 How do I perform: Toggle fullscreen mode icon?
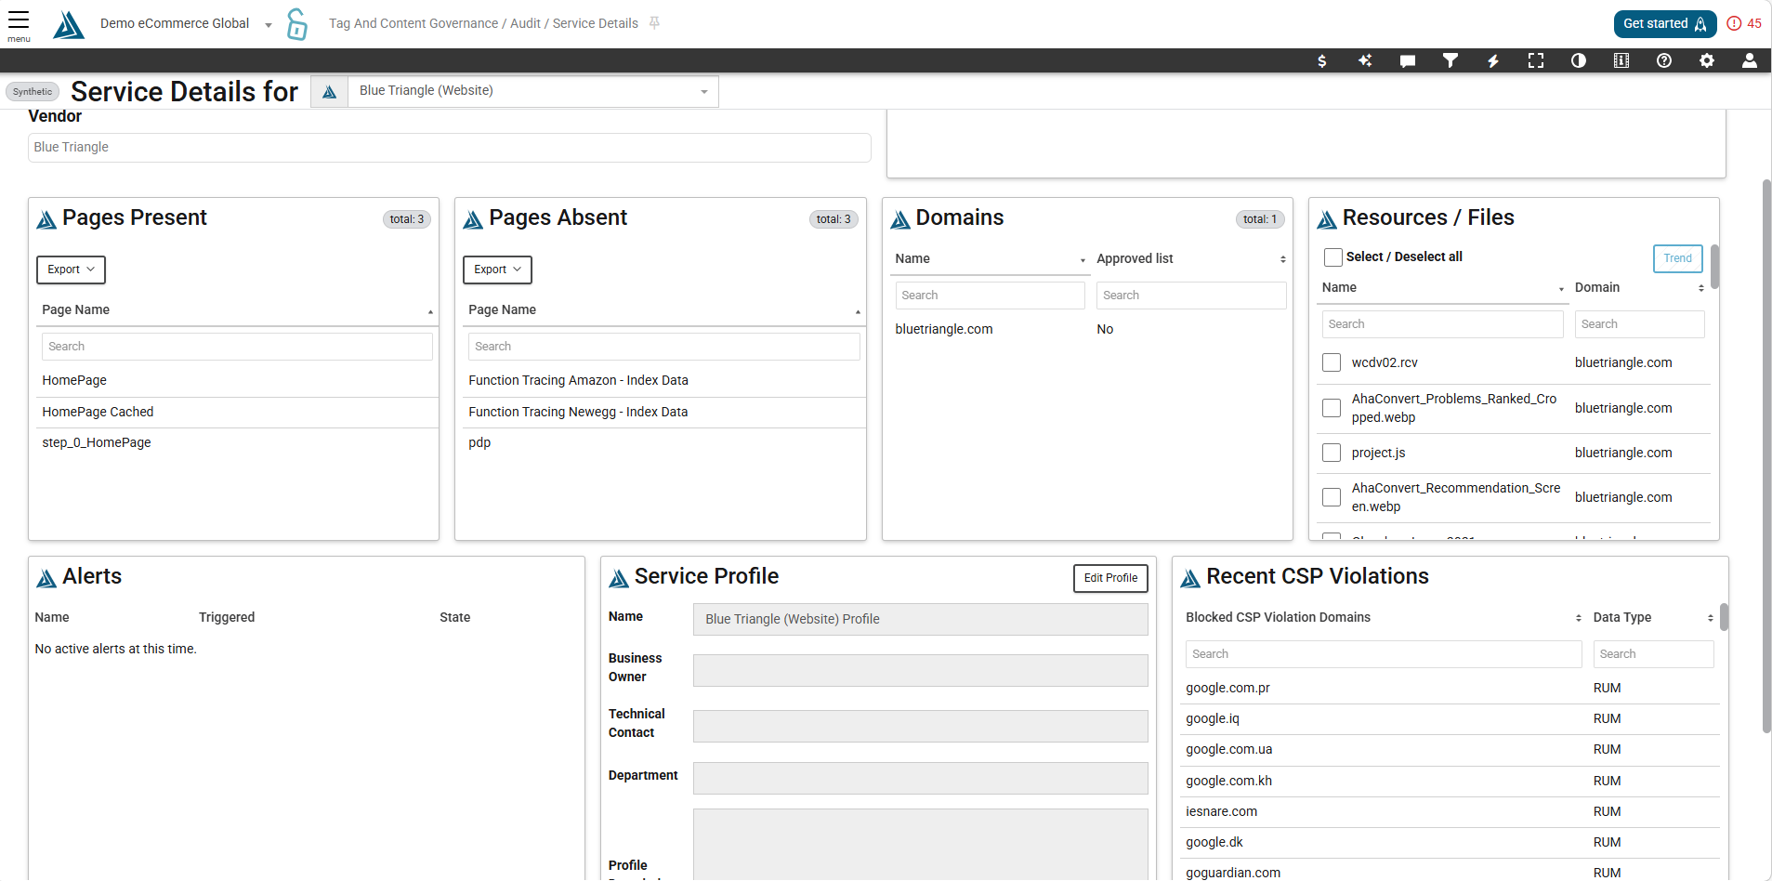point(1536,60)
